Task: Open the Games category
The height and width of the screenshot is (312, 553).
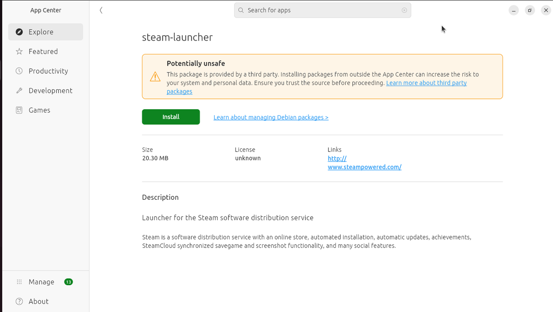Action: [46, 110]
